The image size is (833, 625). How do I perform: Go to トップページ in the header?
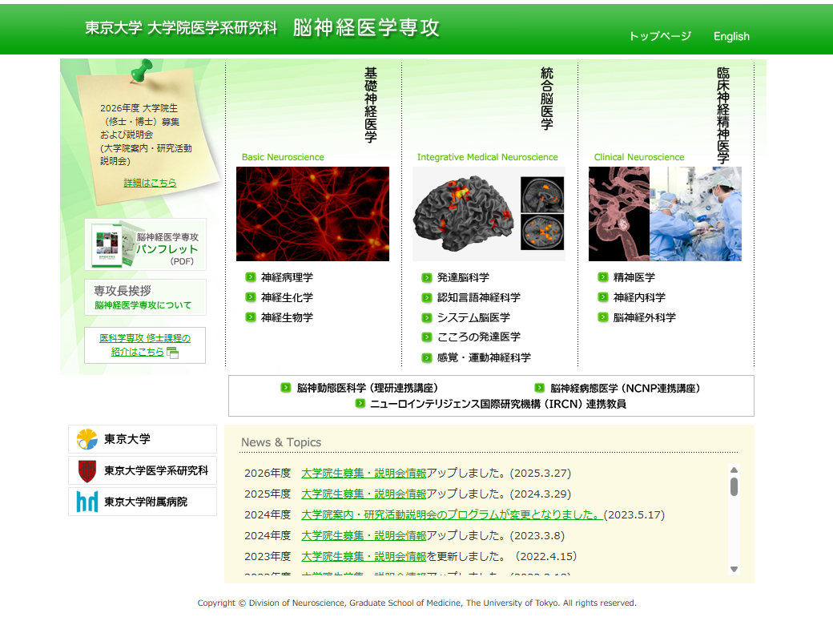660,36
